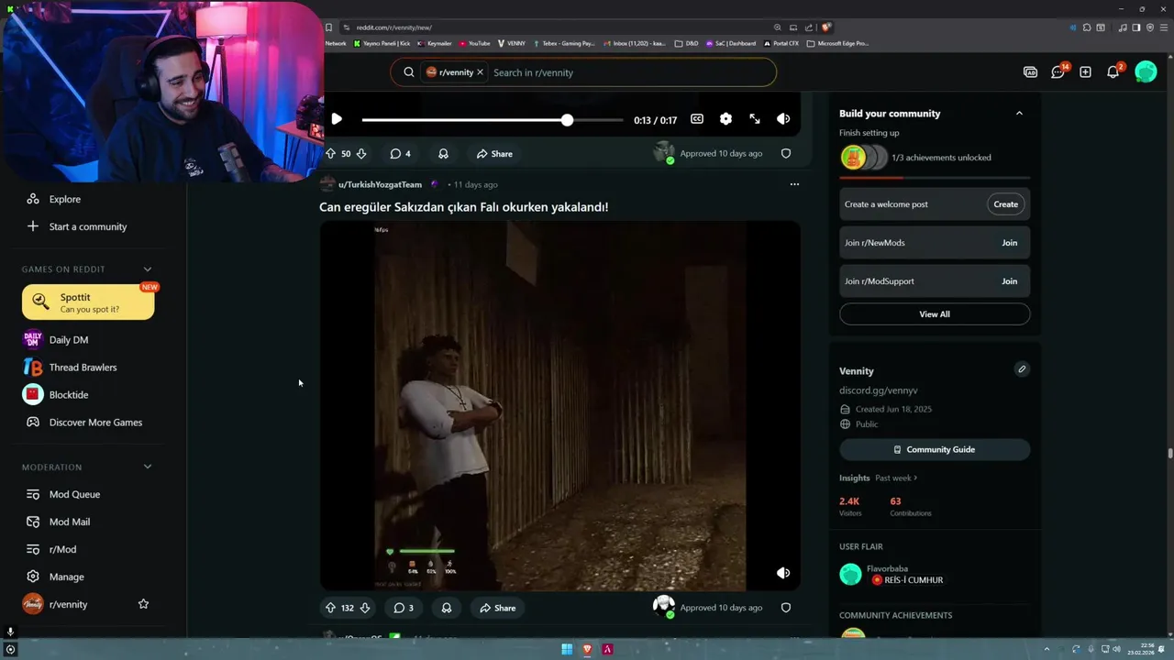1174x660 pixels.
Task: Play the hallway game clip video
Action: pyautogui.click(x=559, y=406)
